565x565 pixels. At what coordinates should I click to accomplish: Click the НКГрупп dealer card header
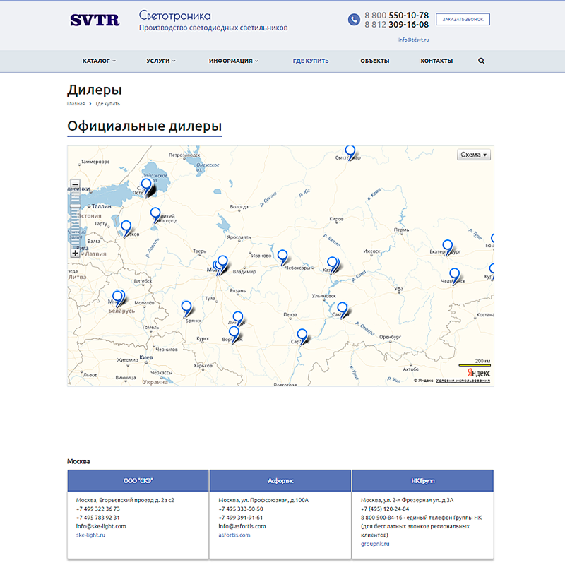[x=422, y=481]
